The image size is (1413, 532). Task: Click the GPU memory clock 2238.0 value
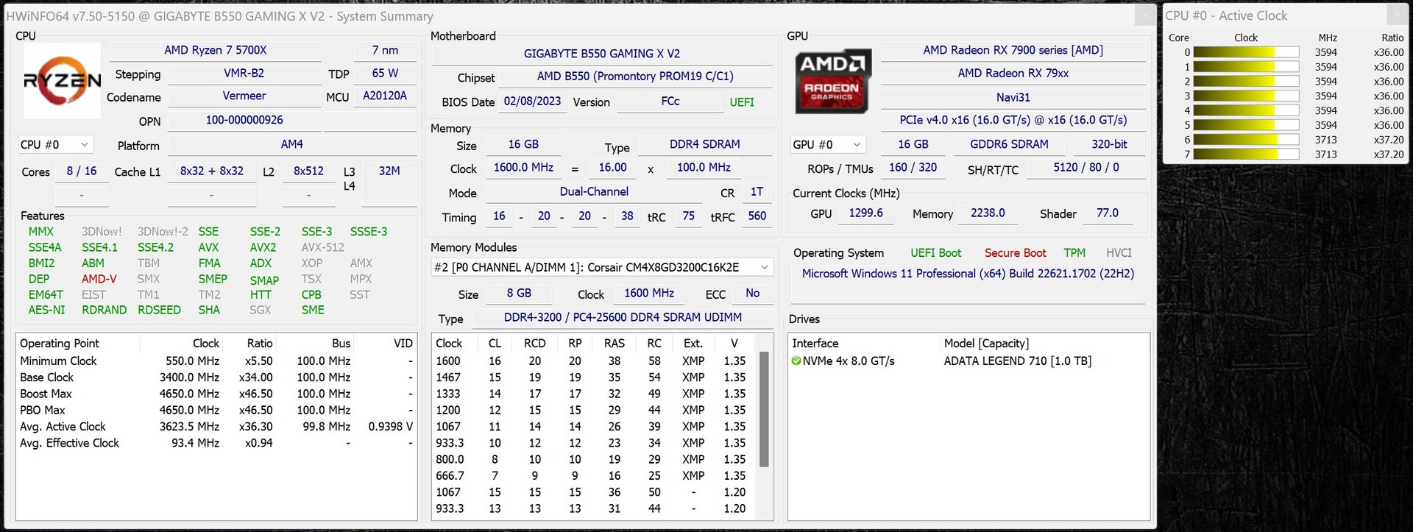coord(988,213)
